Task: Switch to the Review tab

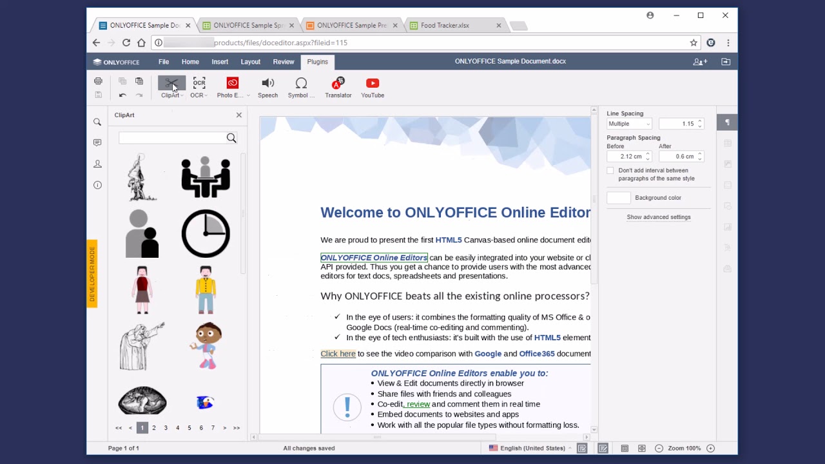Action: pos(284,62)
